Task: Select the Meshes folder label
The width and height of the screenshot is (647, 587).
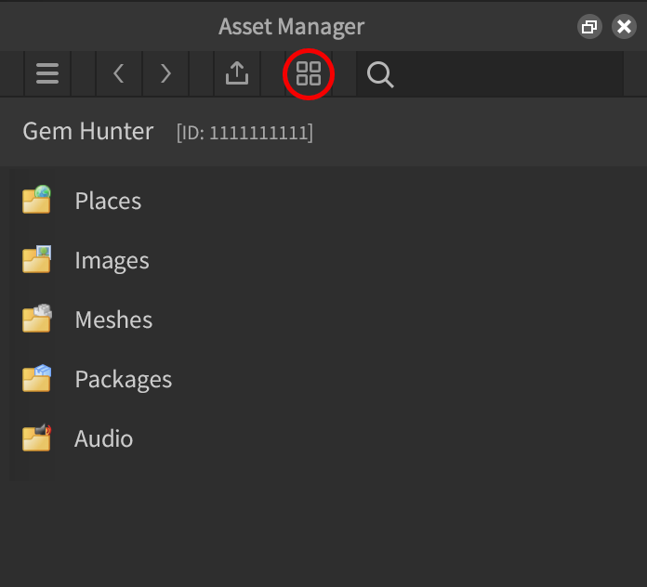Action: 113,320
